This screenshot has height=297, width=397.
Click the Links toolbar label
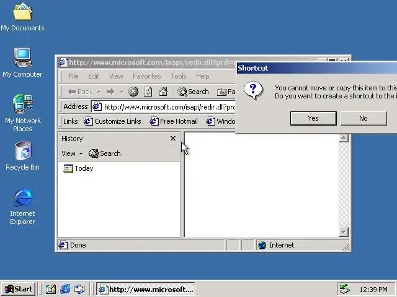click(70, 121)
